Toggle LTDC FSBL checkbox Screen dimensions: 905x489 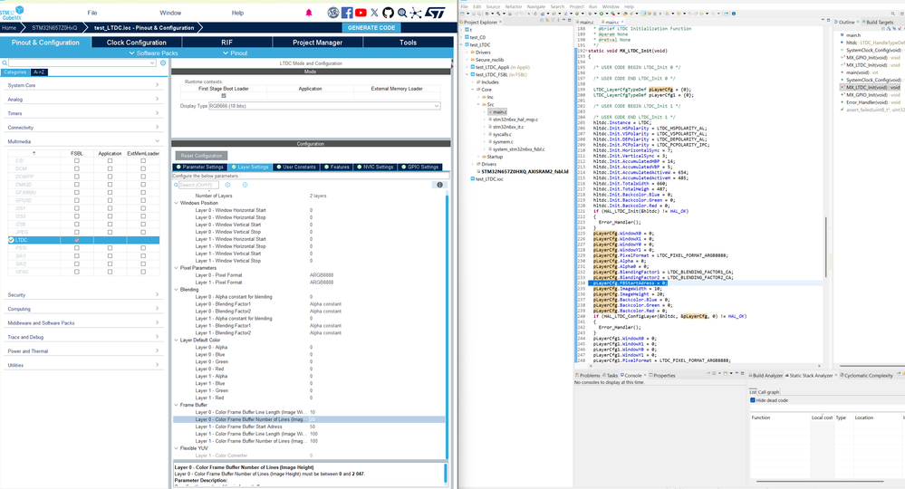pos(77,240)
